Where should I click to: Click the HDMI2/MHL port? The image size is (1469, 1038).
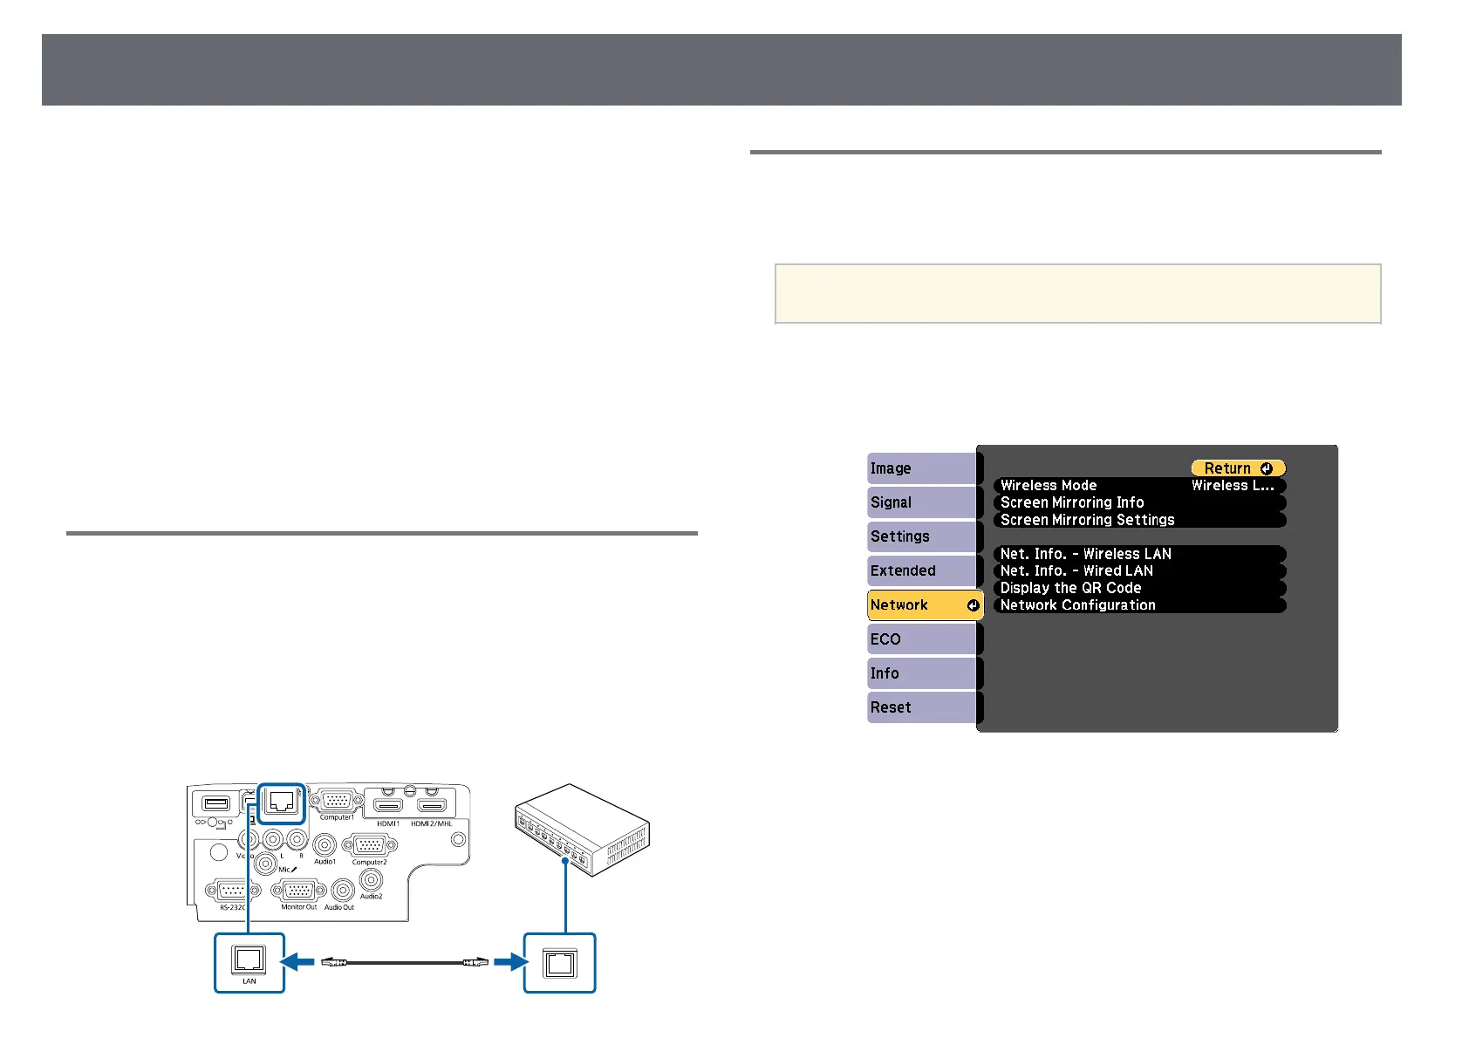[x=431, y=807]
